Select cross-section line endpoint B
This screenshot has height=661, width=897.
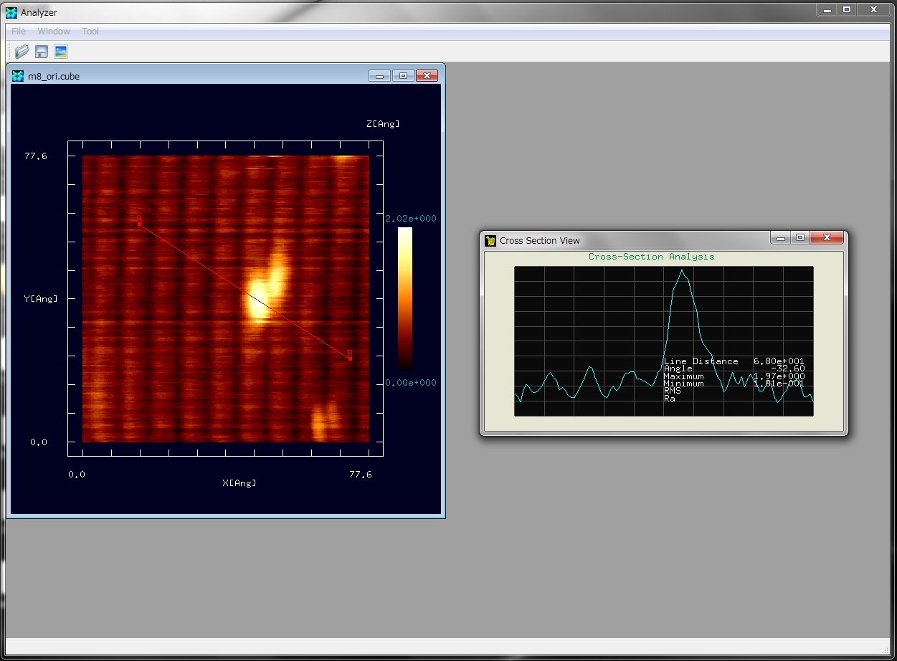(x=350, y=358)
